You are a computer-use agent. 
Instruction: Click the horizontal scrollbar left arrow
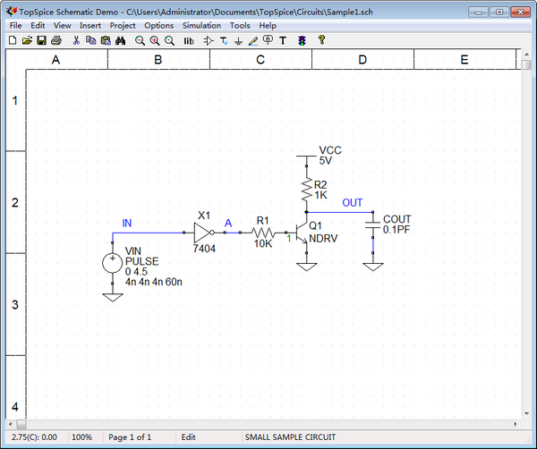point(11,424)
